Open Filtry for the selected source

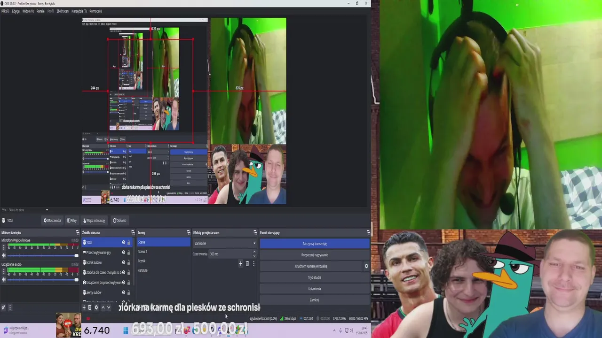[72, 221]
